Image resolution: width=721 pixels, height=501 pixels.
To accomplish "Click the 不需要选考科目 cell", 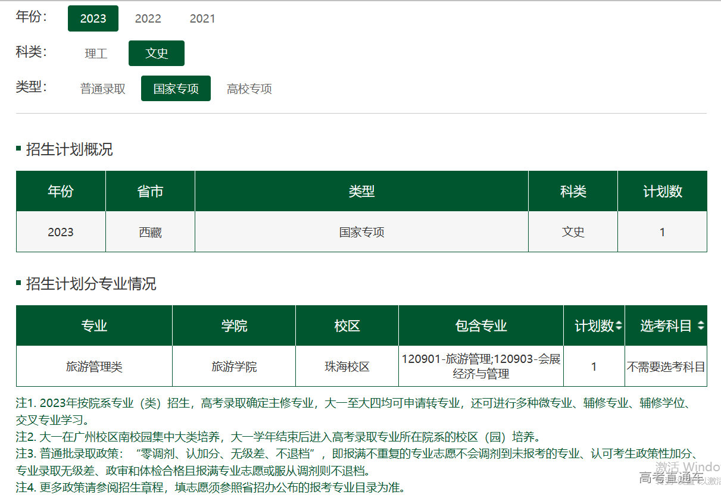I will 666,367.
